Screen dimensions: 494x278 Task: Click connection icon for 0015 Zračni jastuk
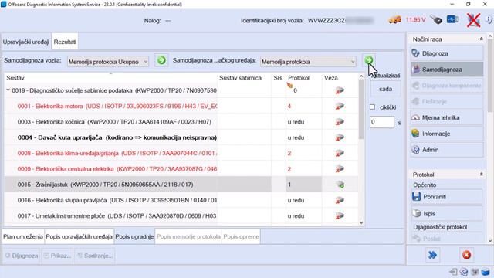(340, 185)
